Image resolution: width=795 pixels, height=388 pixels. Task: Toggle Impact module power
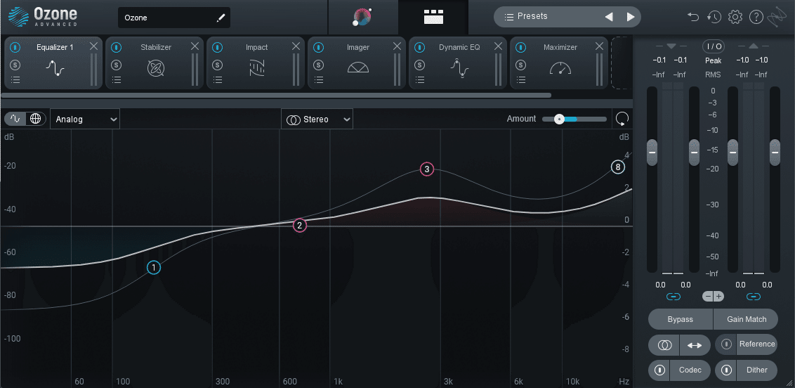[x=218, y=47]
